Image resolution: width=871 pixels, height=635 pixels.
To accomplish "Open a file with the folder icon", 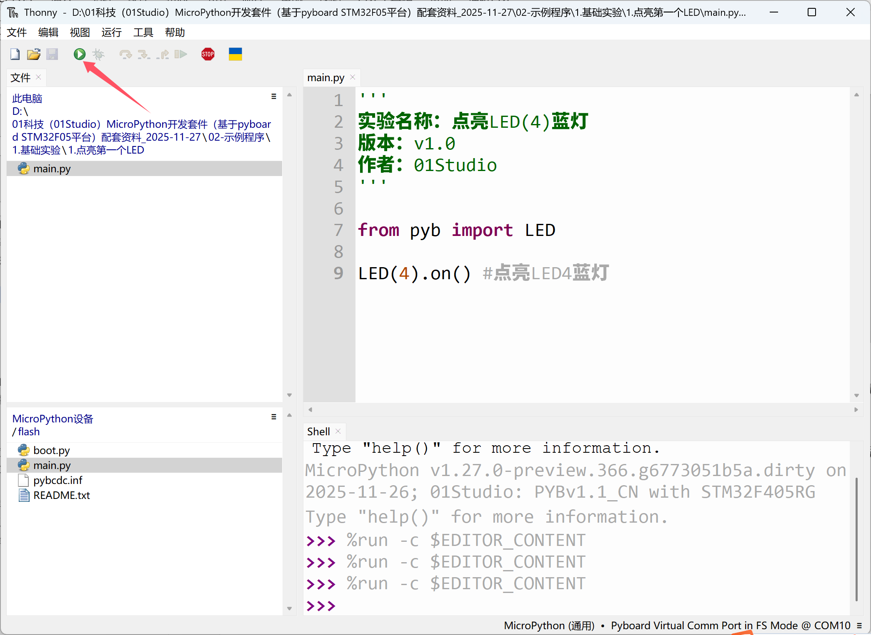I will 33,54.
